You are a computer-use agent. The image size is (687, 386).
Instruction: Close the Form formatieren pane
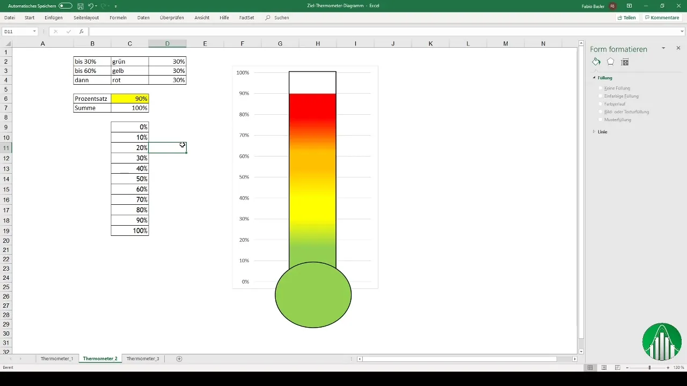point(678,48)
